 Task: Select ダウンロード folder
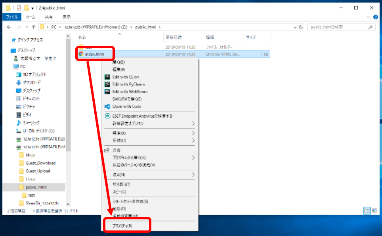28,82
